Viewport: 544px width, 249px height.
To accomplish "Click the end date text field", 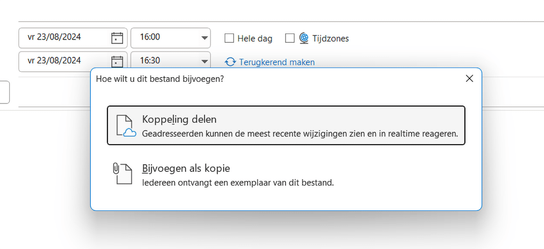I will click(x=60, y=61).
